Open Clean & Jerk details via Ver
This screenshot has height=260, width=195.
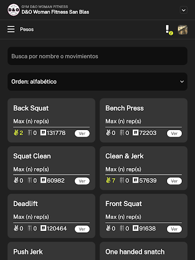pyautogui.click(x=174, y=181)
